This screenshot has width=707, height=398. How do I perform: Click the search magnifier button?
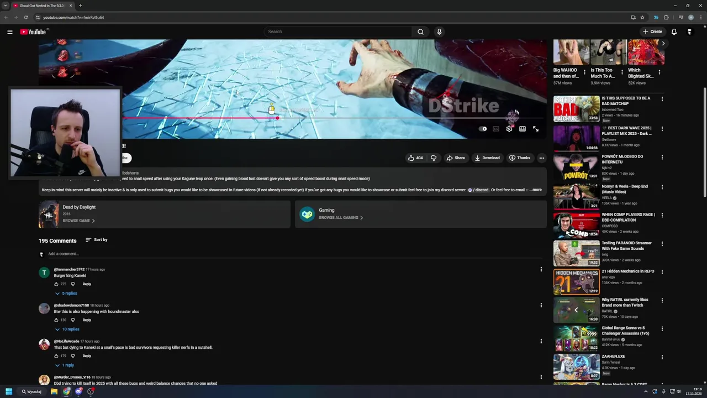[420, 32]
